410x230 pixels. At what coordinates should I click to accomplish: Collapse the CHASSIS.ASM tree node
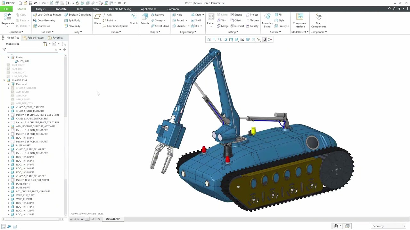point(4,80)
